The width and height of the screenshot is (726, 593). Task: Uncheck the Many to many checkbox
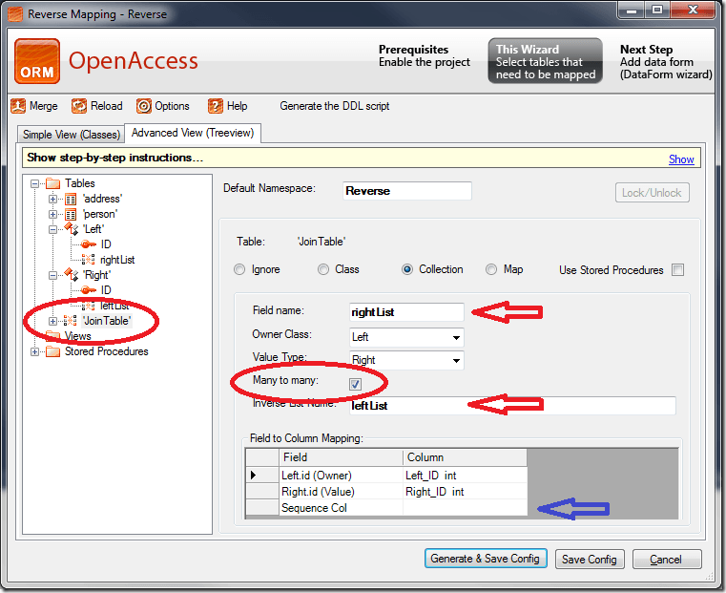(x=355, y=384)
